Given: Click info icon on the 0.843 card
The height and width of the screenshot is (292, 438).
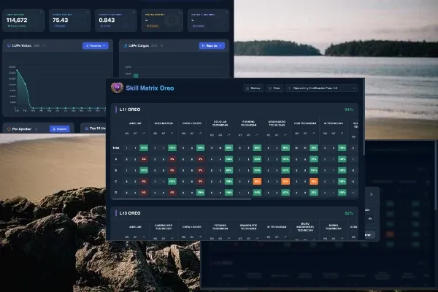Looking at the screenshot, I should pos(134,12).
